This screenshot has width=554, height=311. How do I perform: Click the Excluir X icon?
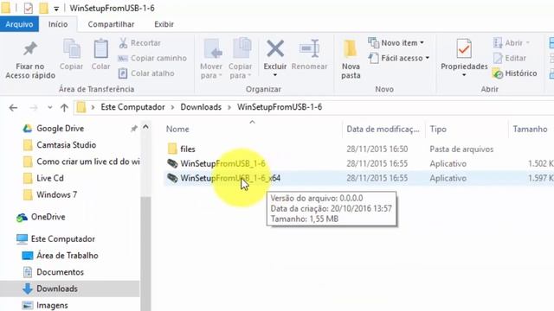[275, 48]
